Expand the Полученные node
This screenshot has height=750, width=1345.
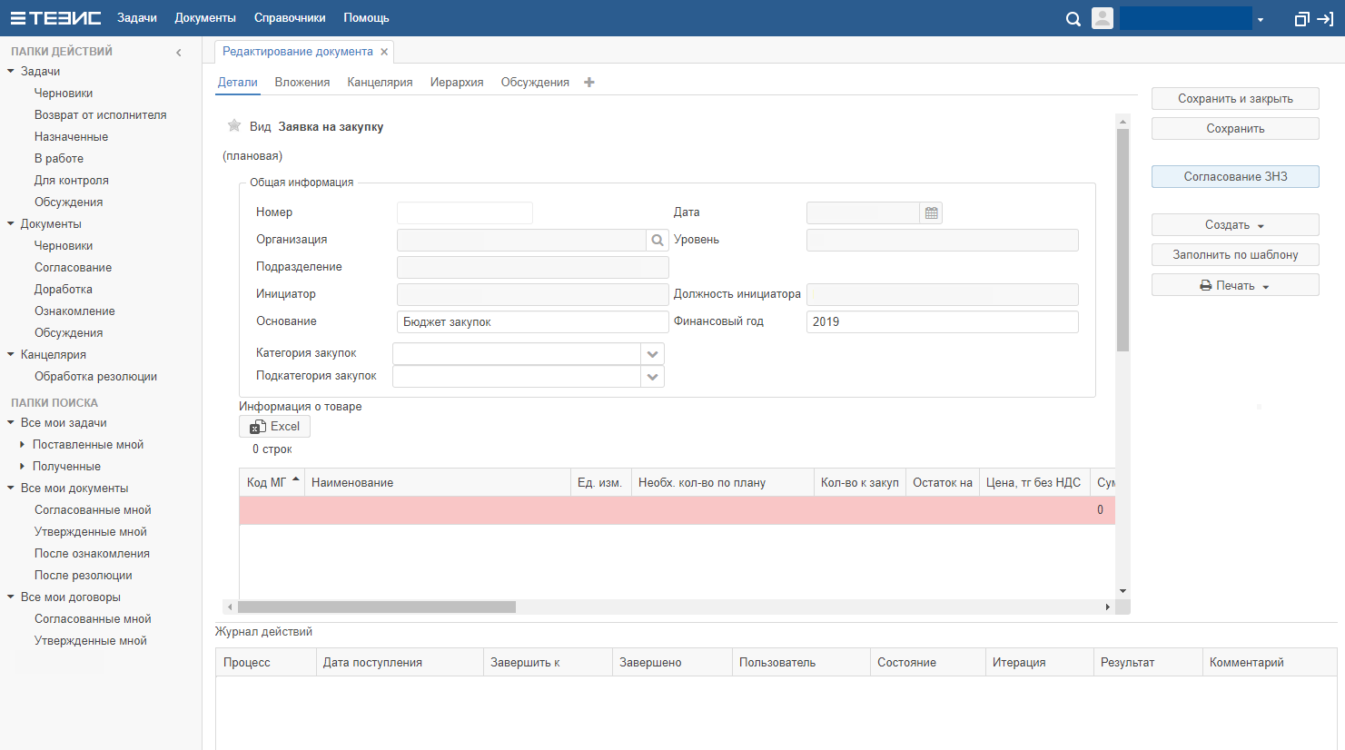click(23, 467)
